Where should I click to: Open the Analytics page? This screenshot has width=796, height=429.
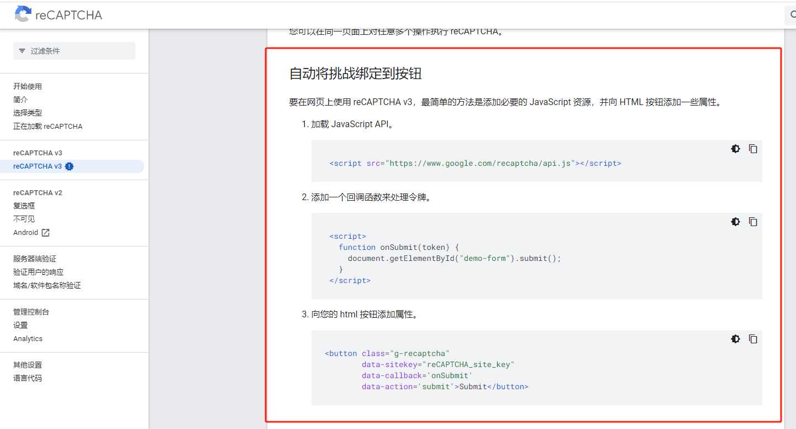(x=28, y=339)
